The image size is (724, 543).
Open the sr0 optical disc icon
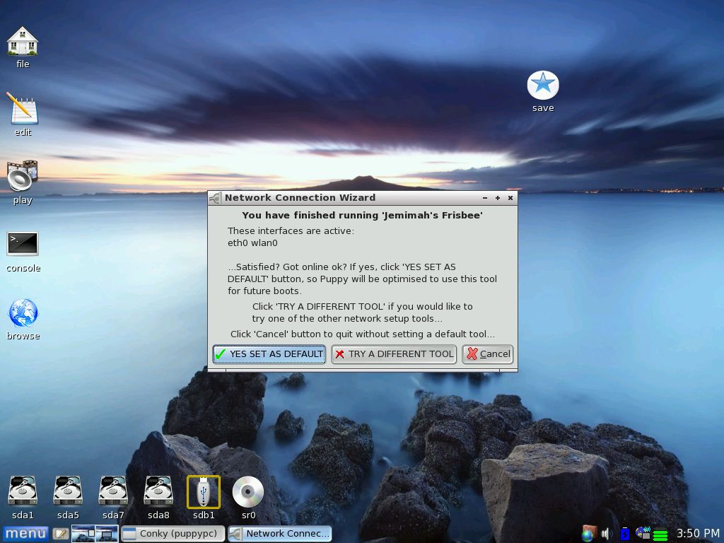click(x=248, y=491)
